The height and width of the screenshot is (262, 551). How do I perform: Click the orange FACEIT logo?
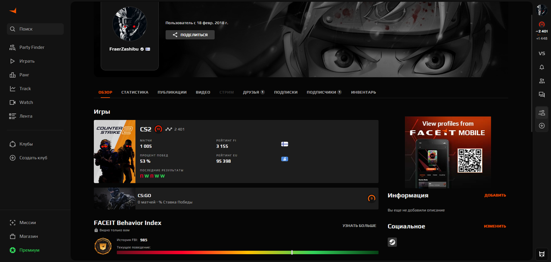point(13,11)
